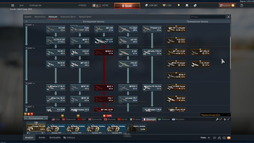The height and width of the screenshot is (143, 254).
Task: Select the Швеция nation tab
Action: pyautogui.click(x=164, y=119)
